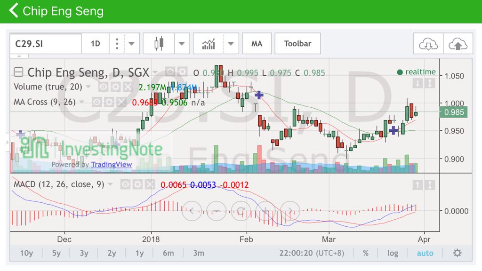Open the candlestick chart style icon
The height and width of the screenshot is (271, 482).
pyautogui.click(x=159, y=43)
